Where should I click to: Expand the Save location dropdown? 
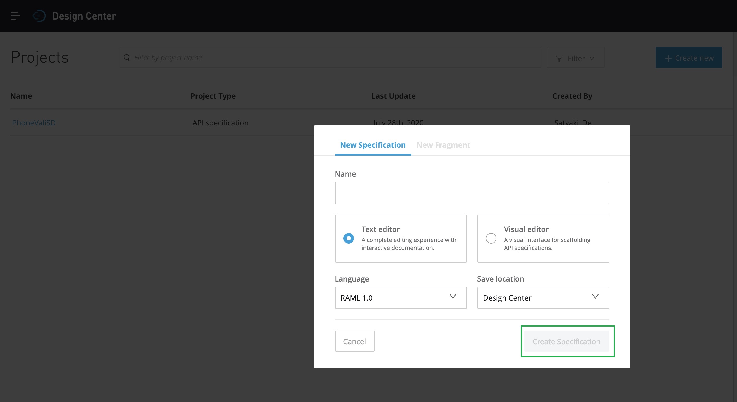point(543,298)
